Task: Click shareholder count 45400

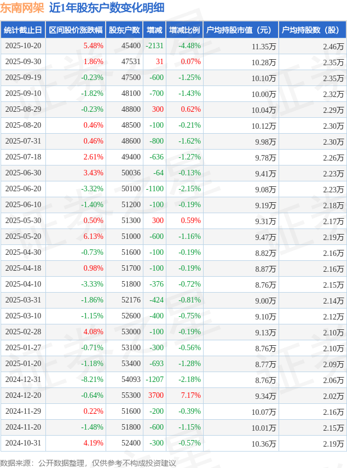Action: (x=131, y=46)
